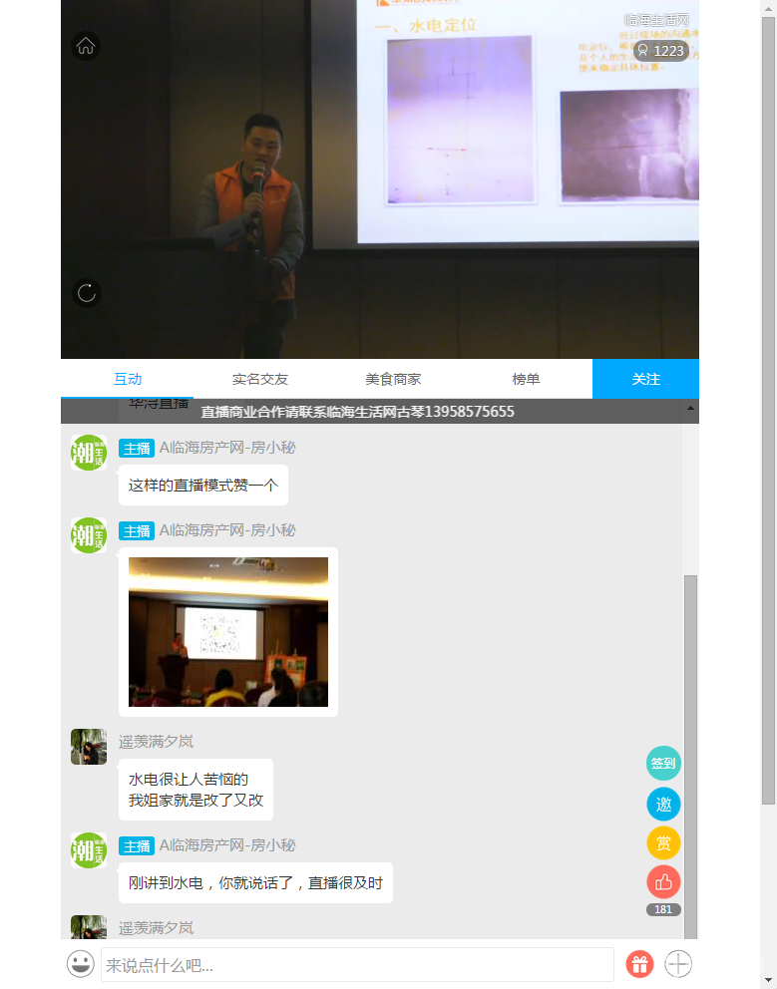Image resolution: width=777 pixels, height=989 pixels.
Task: Click the 181 likes counter
Action: point(663,909)
